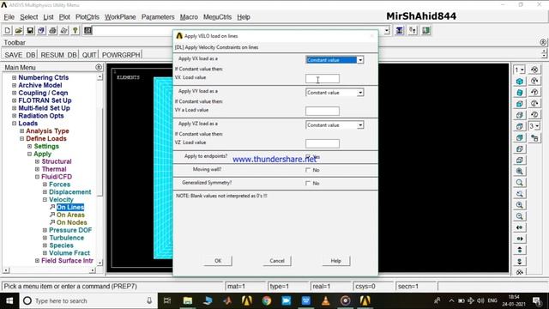The image size is (549, 309).
Task: Click the command prompt icon beside input
Action: point(87,31)
